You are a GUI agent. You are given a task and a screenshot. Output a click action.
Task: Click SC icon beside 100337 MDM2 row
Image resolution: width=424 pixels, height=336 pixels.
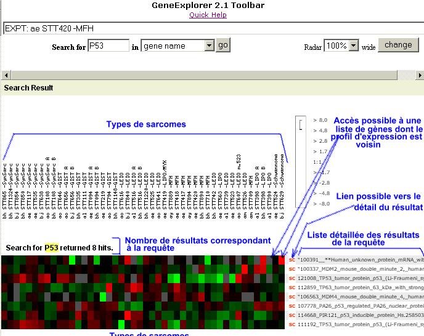[291, 269]
